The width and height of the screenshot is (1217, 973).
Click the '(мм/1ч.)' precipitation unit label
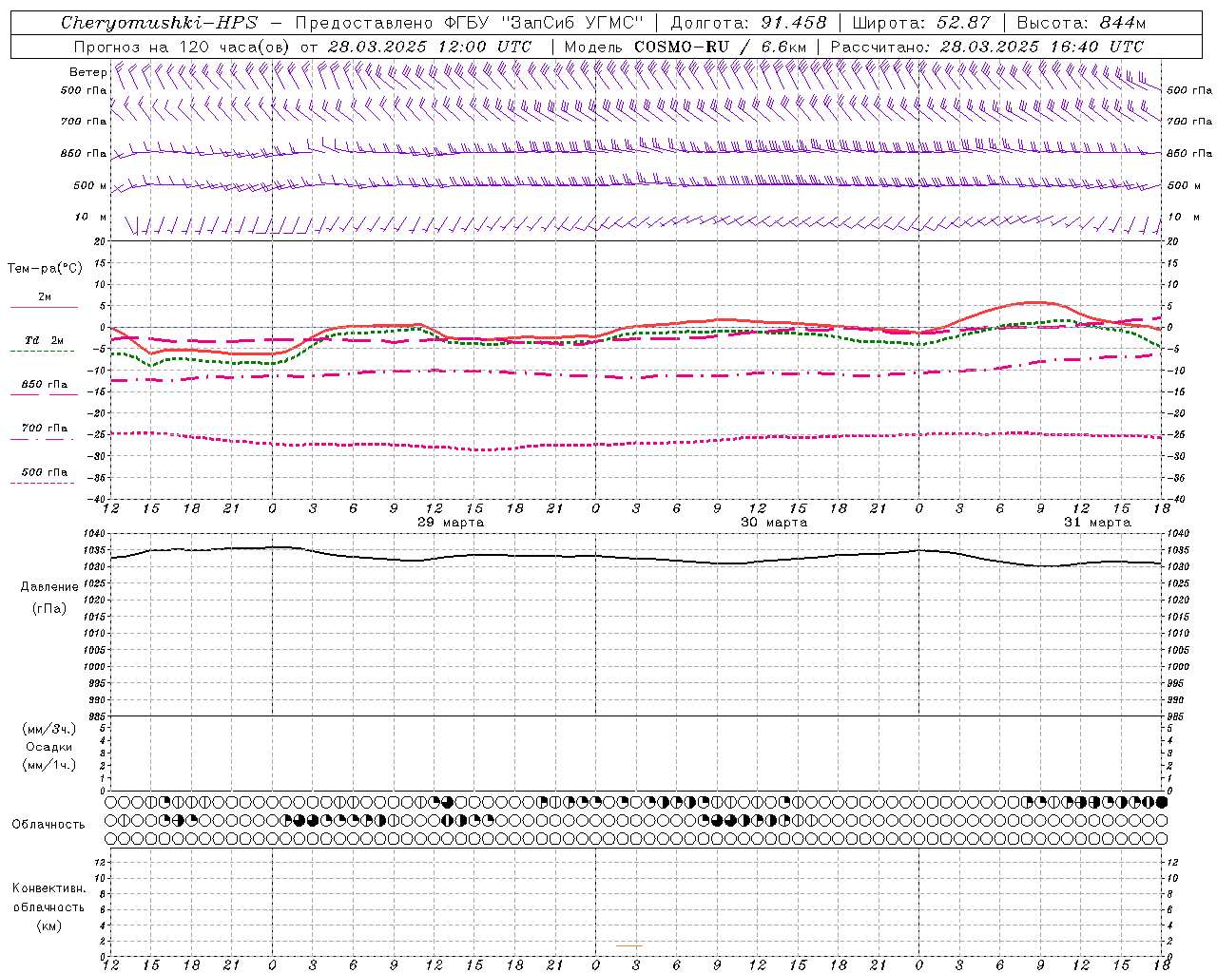pos(49,765)
